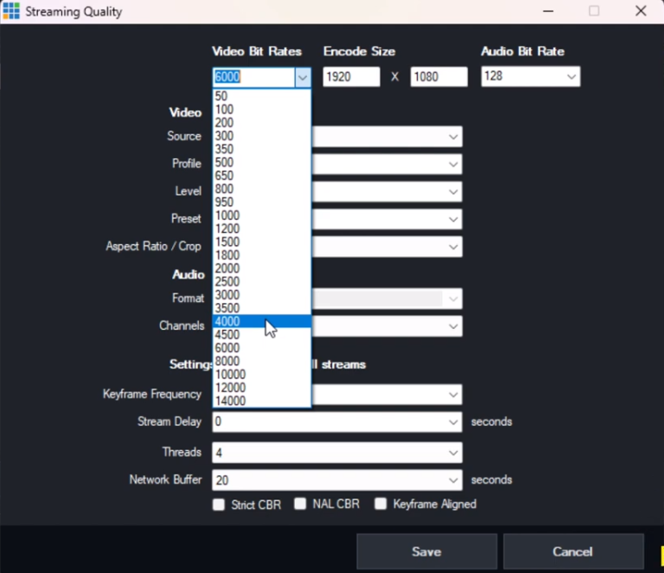Viewport: 664px width, 573px height.
Task: Click the encode height field 1080
Action: [x=438, y=77]
